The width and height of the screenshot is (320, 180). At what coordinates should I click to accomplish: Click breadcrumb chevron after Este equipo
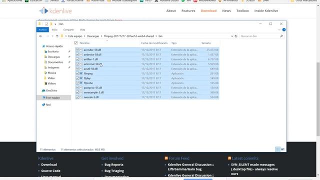click(84, 36)
